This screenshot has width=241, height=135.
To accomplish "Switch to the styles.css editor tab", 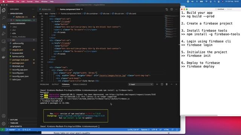I will click(46, 9).
